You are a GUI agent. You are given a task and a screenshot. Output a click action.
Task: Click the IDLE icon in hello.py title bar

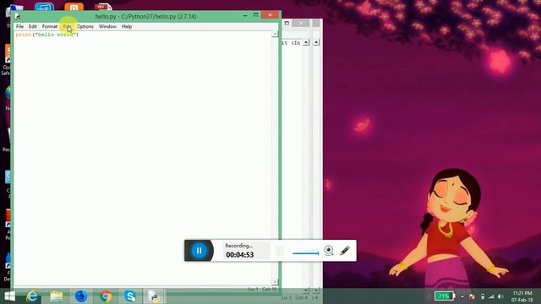[18, 16]
